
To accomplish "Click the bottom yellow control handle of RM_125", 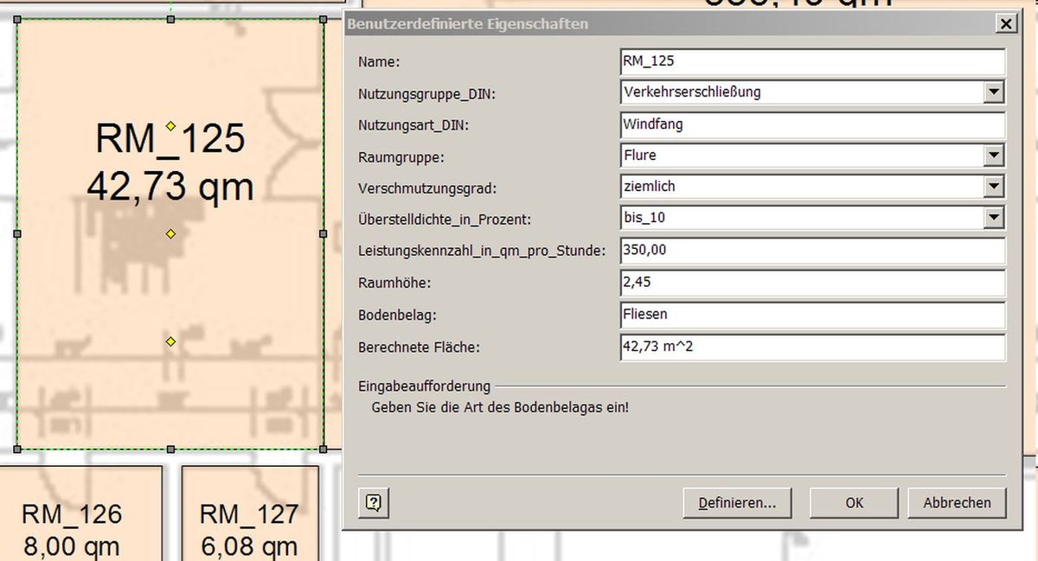I will click(x=170, y=342).
